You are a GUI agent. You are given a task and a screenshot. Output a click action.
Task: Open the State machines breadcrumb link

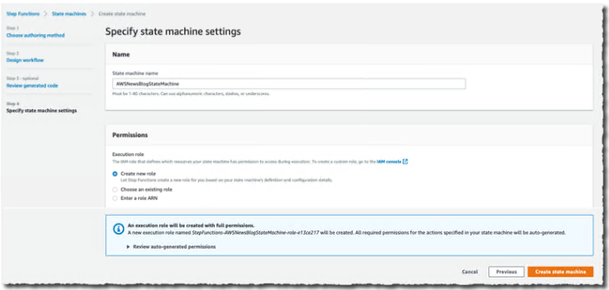[69, 14]
